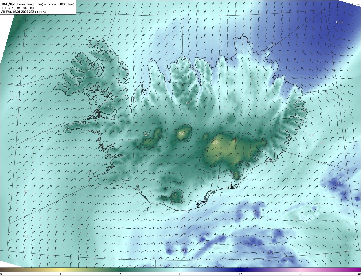Click the 9.9 value east of Iceland
Screen dimensions: 361x276
coord(312,136)
